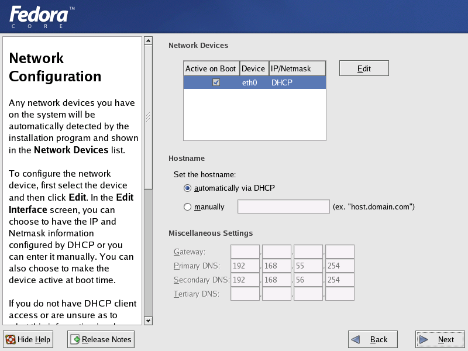Click the Device column header
The image size is (468, 351).
254,68
